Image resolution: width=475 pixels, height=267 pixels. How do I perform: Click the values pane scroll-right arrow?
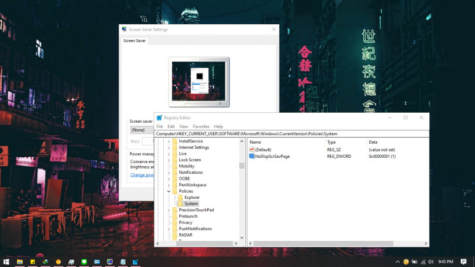tap(426, 243)
